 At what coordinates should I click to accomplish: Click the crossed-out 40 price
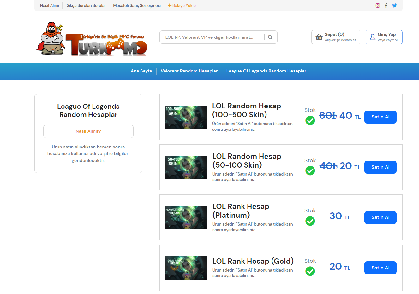coord(328,166)
